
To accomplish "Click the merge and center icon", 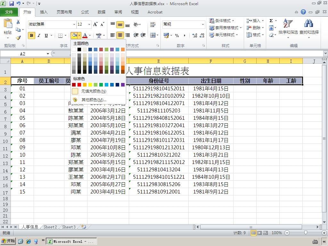I will coord(153,35).
